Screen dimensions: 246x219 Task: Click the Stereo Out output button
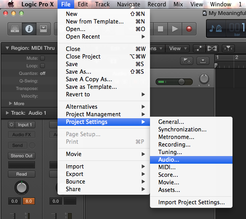pos(22,156)
